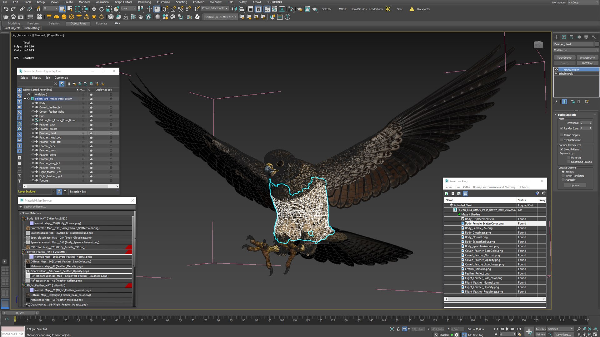Click Refresh icon in Asset Tracking toolbar

[x=447, y=194]
